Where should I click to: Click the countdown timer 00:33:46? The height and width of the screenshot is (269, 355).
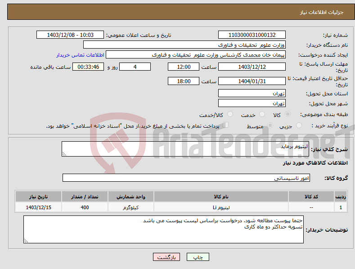tap(88, 67)
